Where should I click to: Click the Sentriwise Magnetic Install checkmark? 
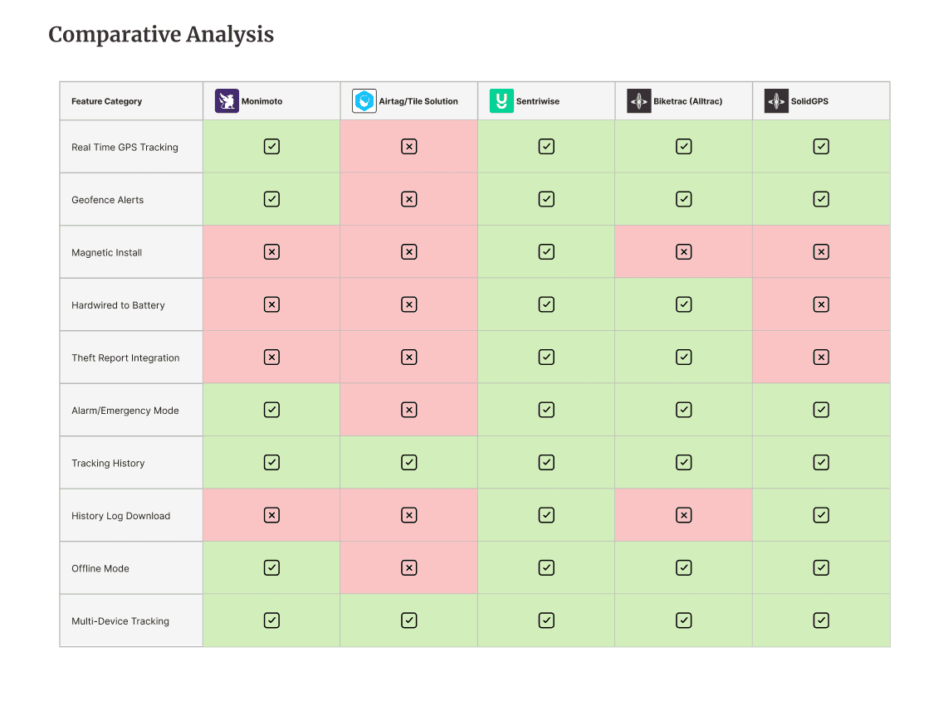coord(546,252)
